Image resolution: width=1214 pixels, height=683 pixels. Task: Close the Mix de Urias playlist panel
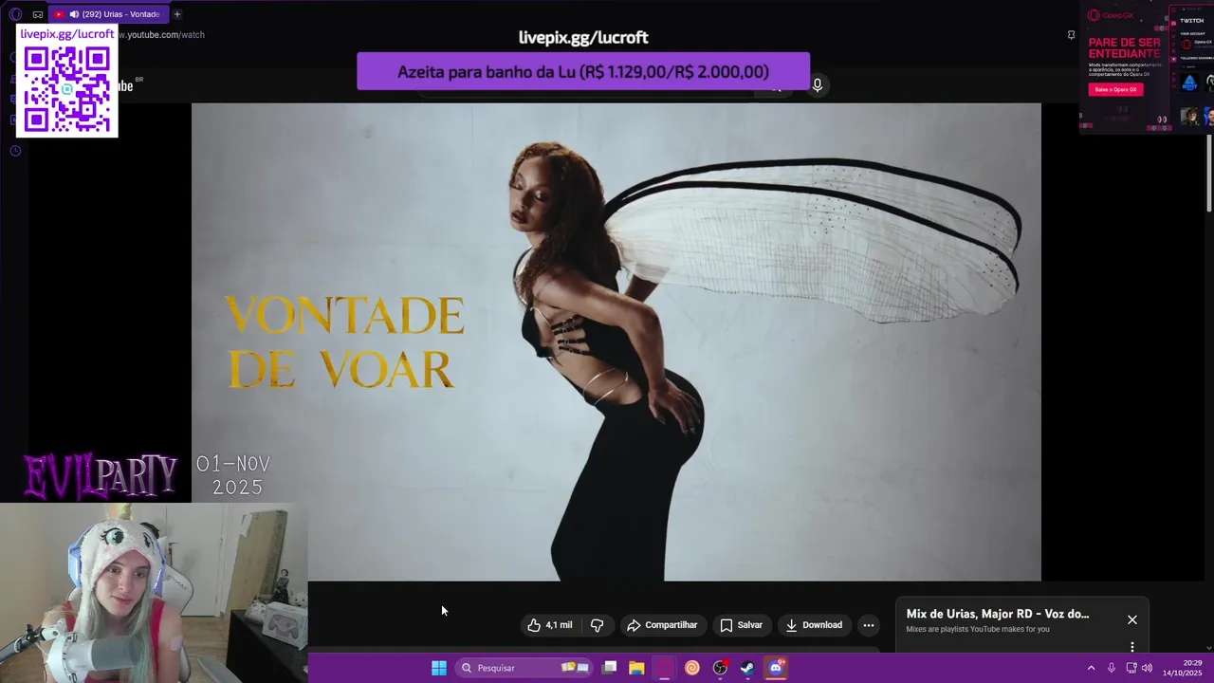click(x=1131, y=619)
